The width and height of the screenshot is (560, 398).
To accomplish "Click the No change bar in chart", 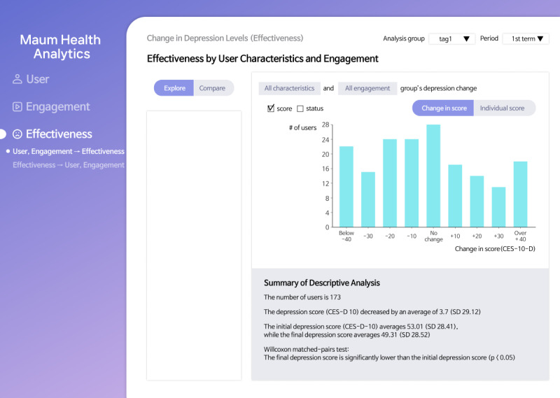I will 433,176.
